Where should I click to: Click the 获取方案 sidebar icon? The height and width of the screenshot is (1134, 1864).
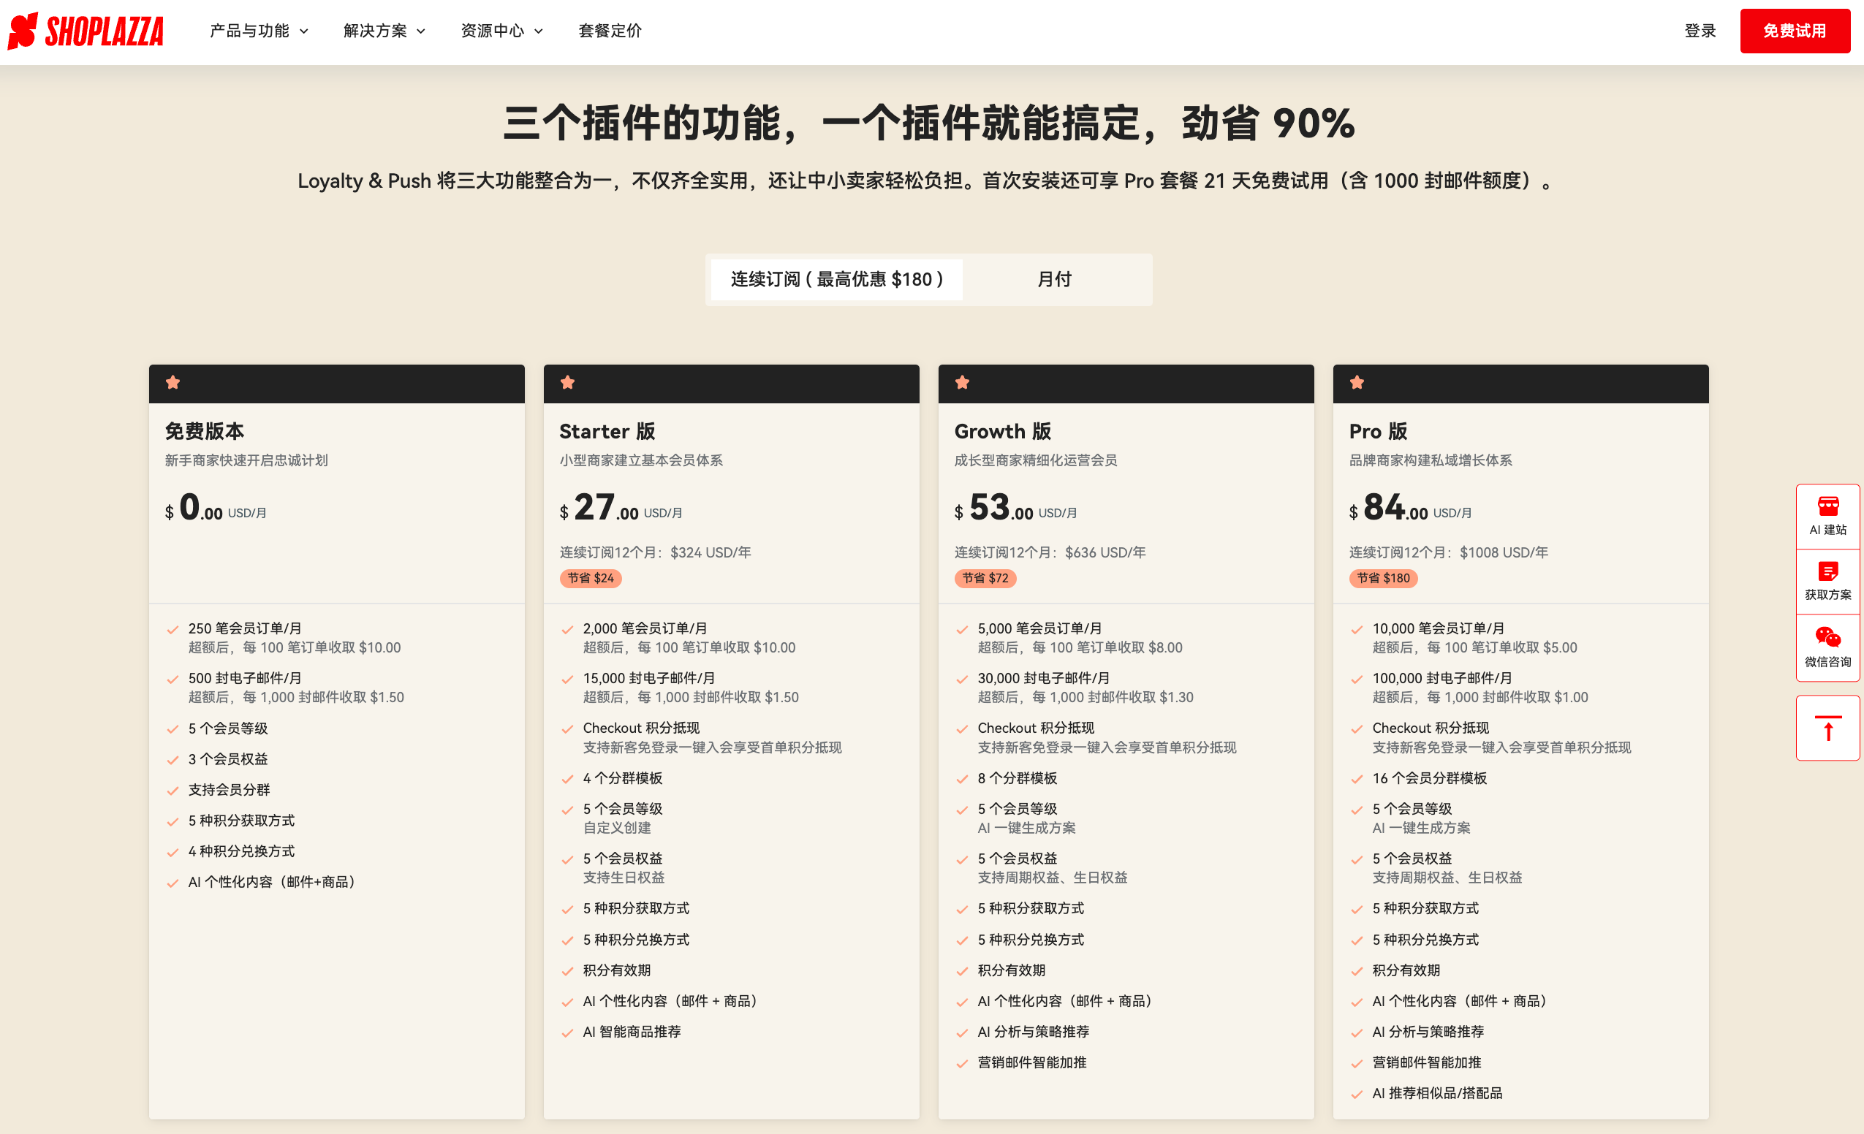(x=1827, y=582)
